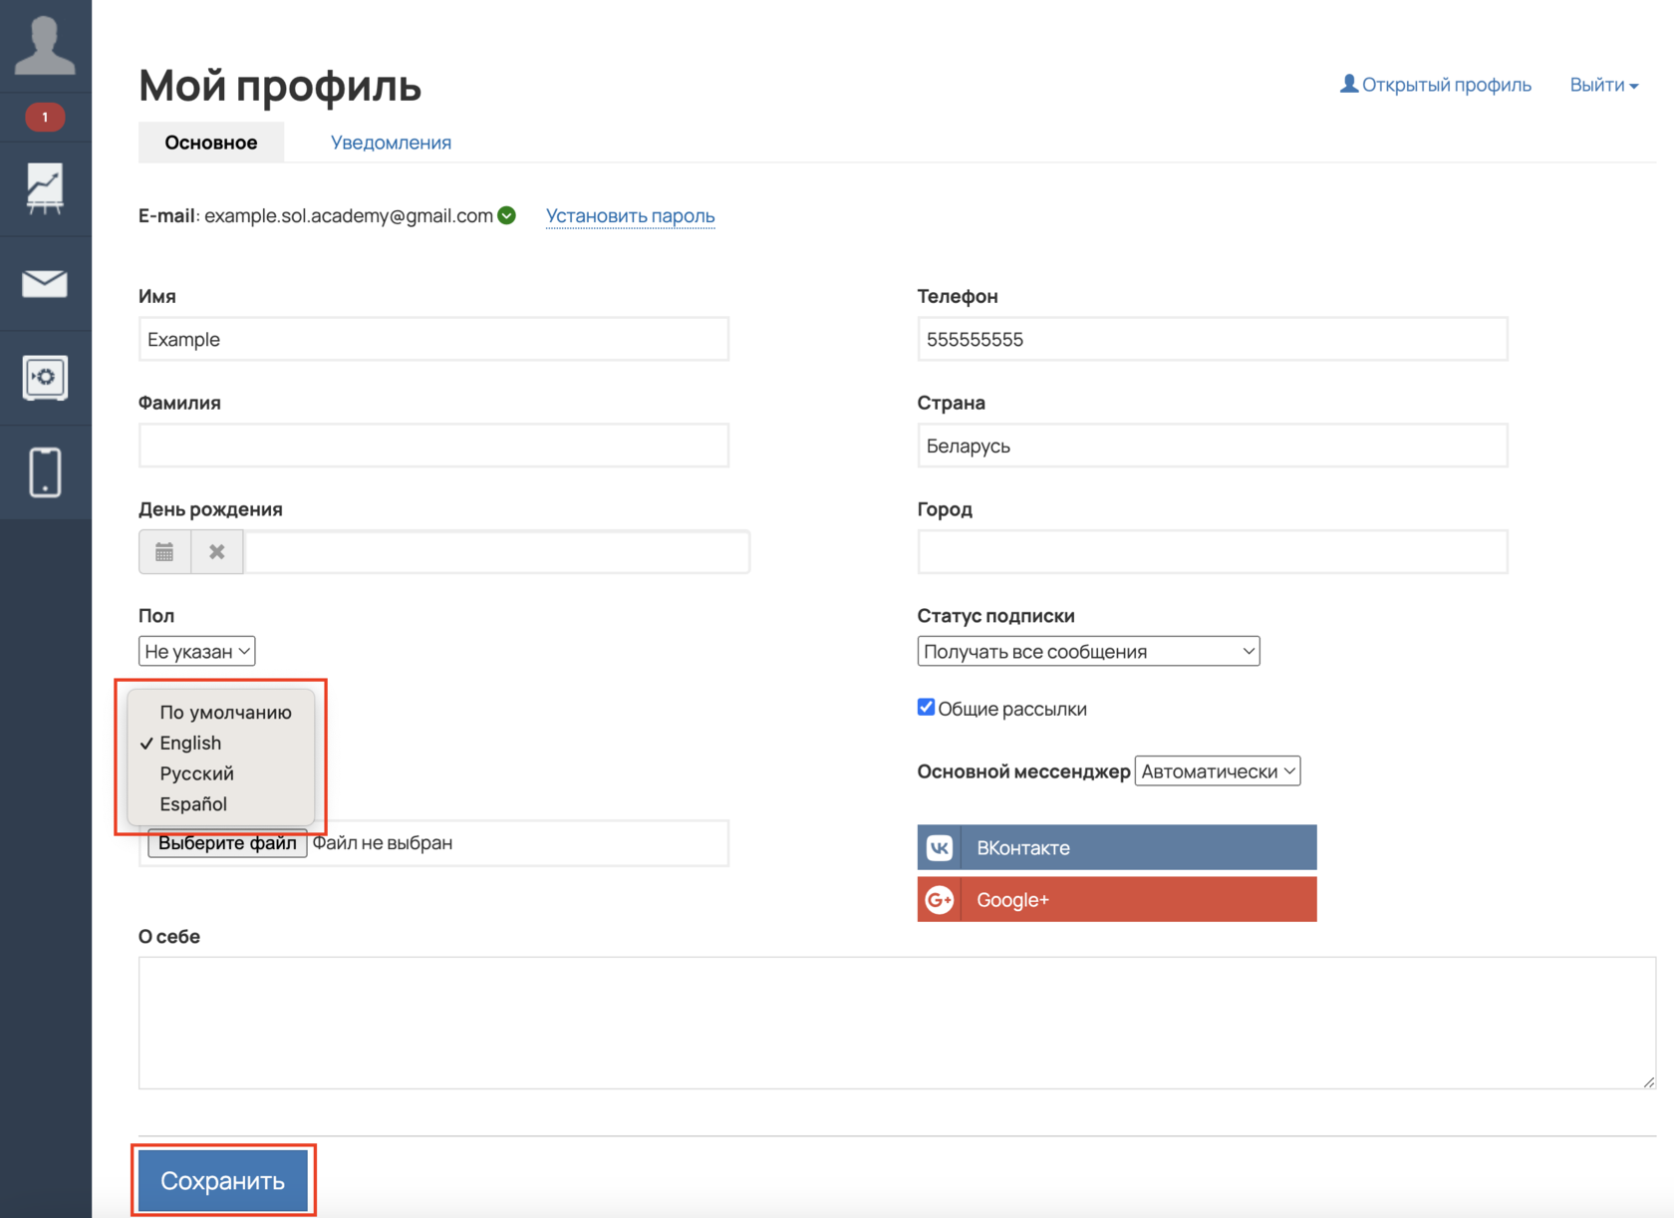Clear birthday with the X icon
This screenshot has width=1674, height=1218.
pyautogui.click(x=217, y=552)
